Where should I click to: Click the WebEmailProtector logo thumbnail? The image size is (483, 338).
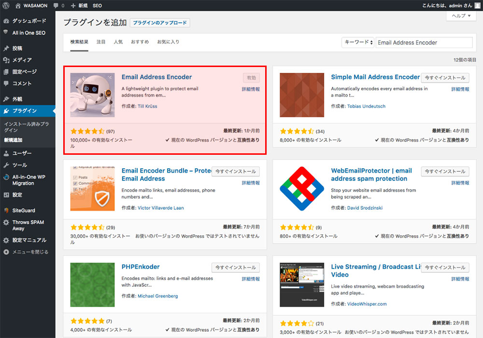click(302, 189)
